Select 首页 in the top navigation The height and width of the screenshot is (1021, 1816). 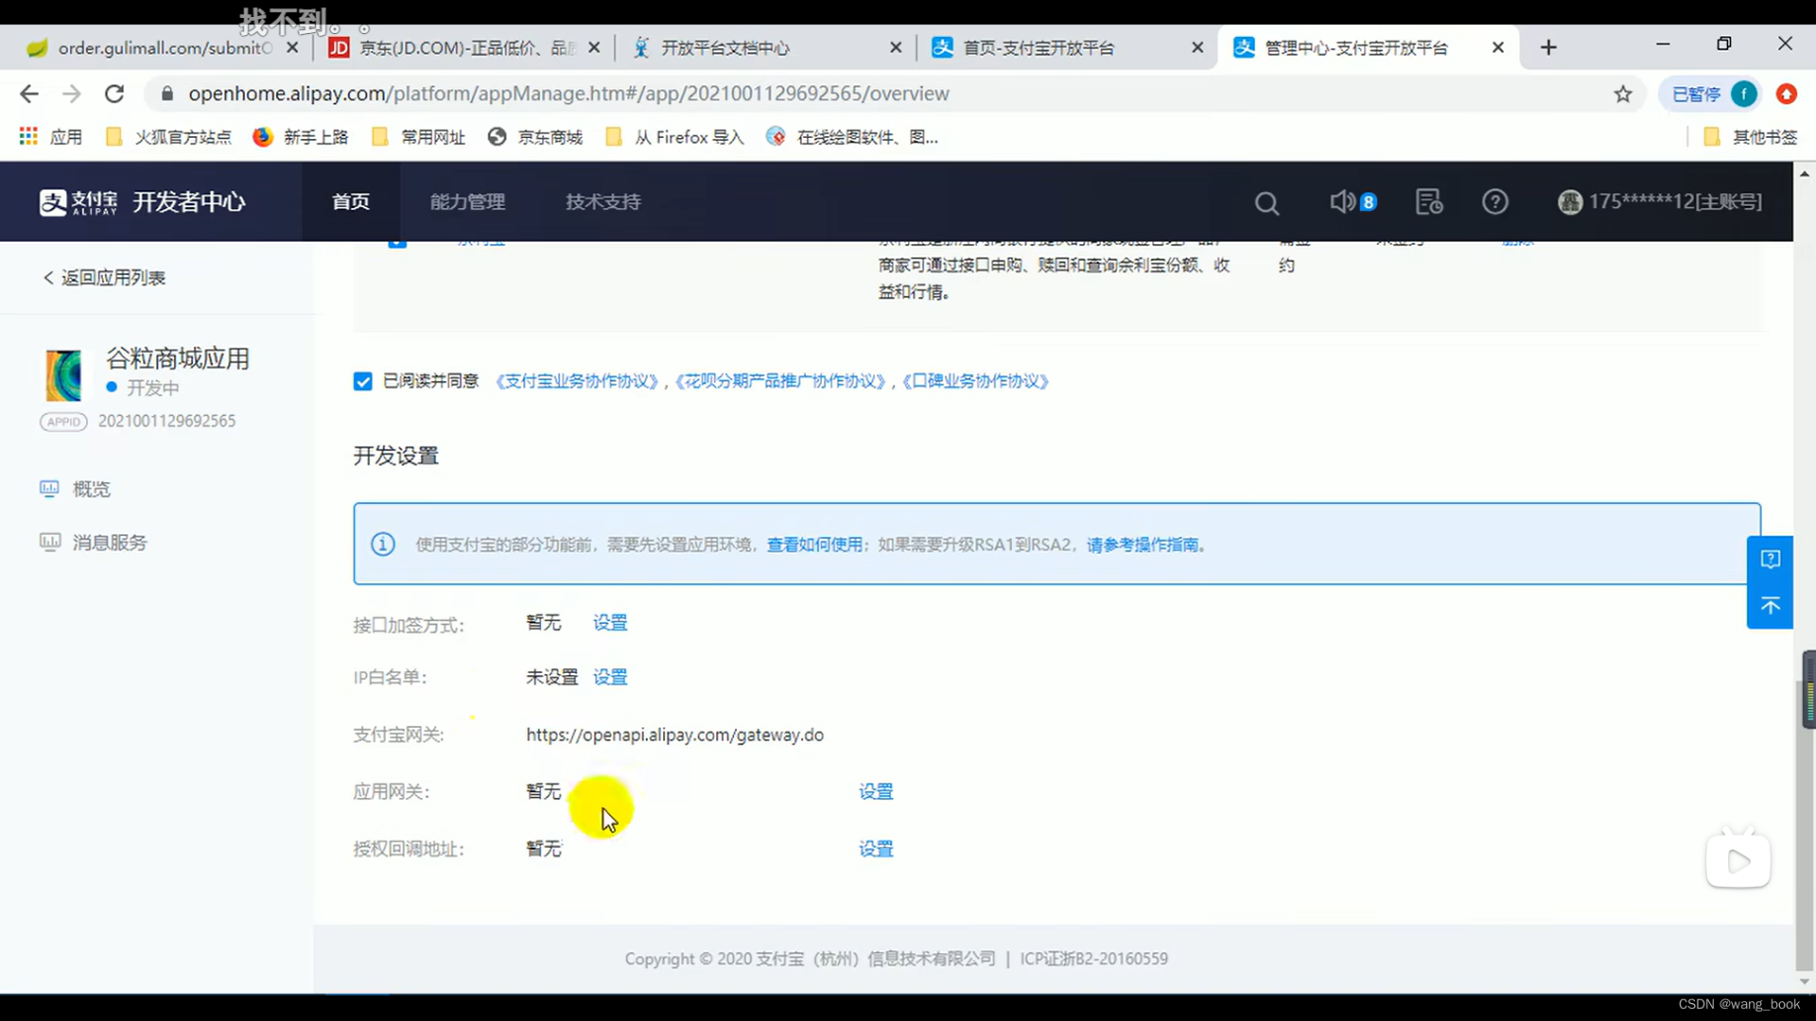point(351,201)
